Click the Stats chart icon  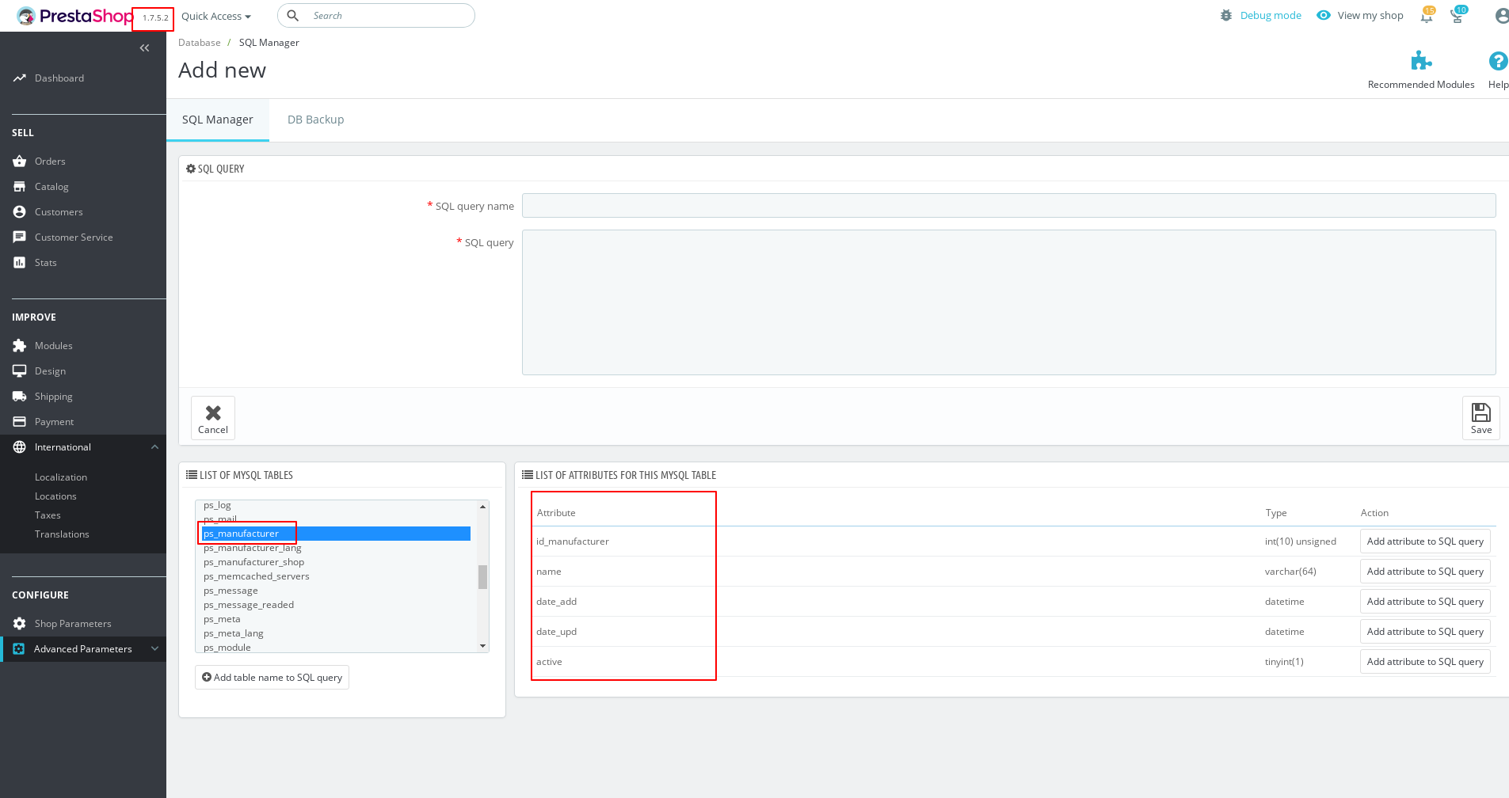[x=20, y=263]
